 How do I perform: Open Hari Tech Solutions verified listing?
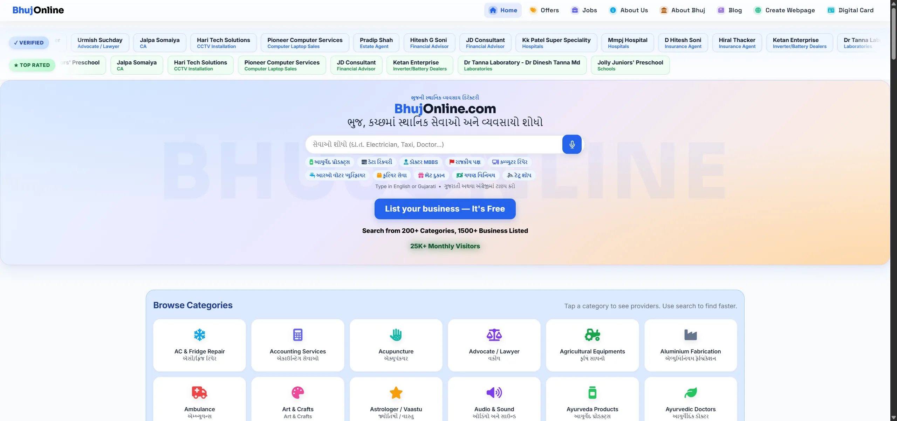coord(224,43)
